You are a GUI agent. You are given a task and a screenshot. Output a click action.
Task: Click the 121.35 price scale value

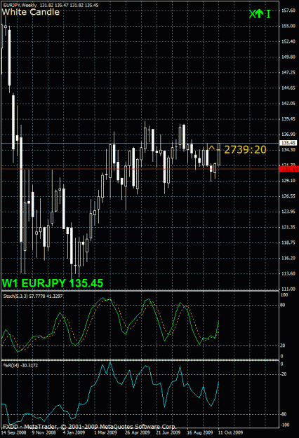(288, 227)
